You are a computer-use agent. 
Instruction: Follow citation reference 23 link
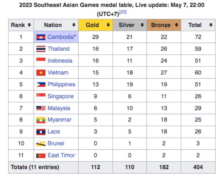click(x=123, y=13)
